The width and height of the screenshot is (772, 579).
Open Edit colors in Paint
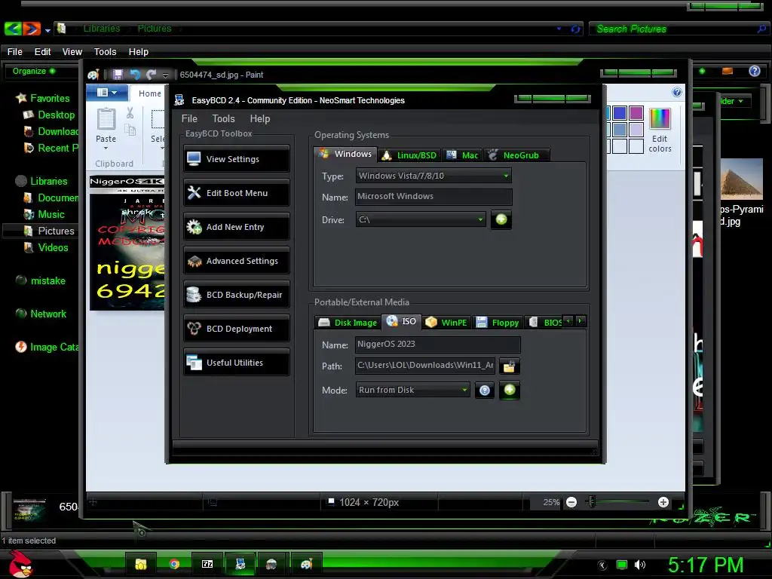point(660,130)
